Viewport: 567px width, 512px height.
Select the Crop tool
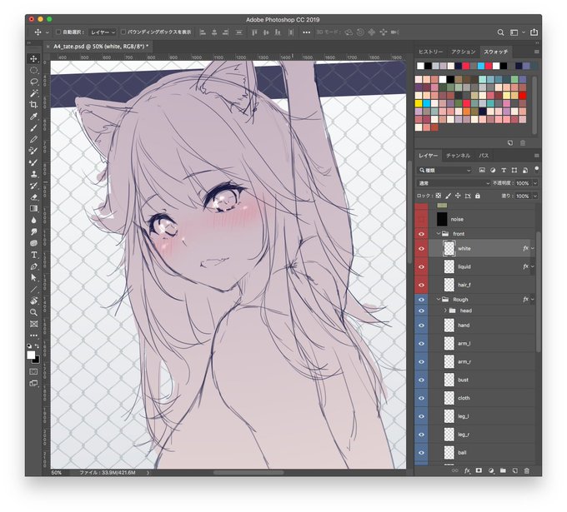pyautogui.click(x=33, y=105)
